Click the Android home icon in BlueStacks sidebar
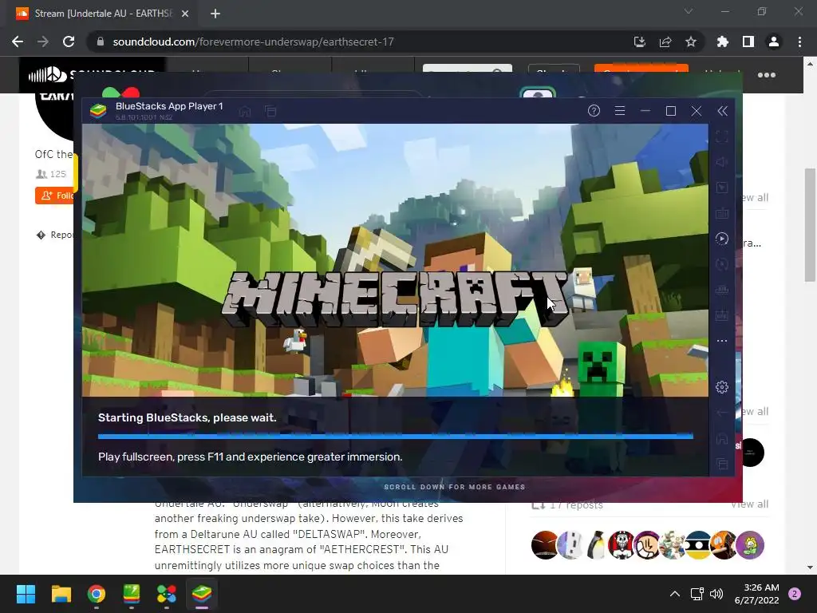 click(x=721, y=438)
